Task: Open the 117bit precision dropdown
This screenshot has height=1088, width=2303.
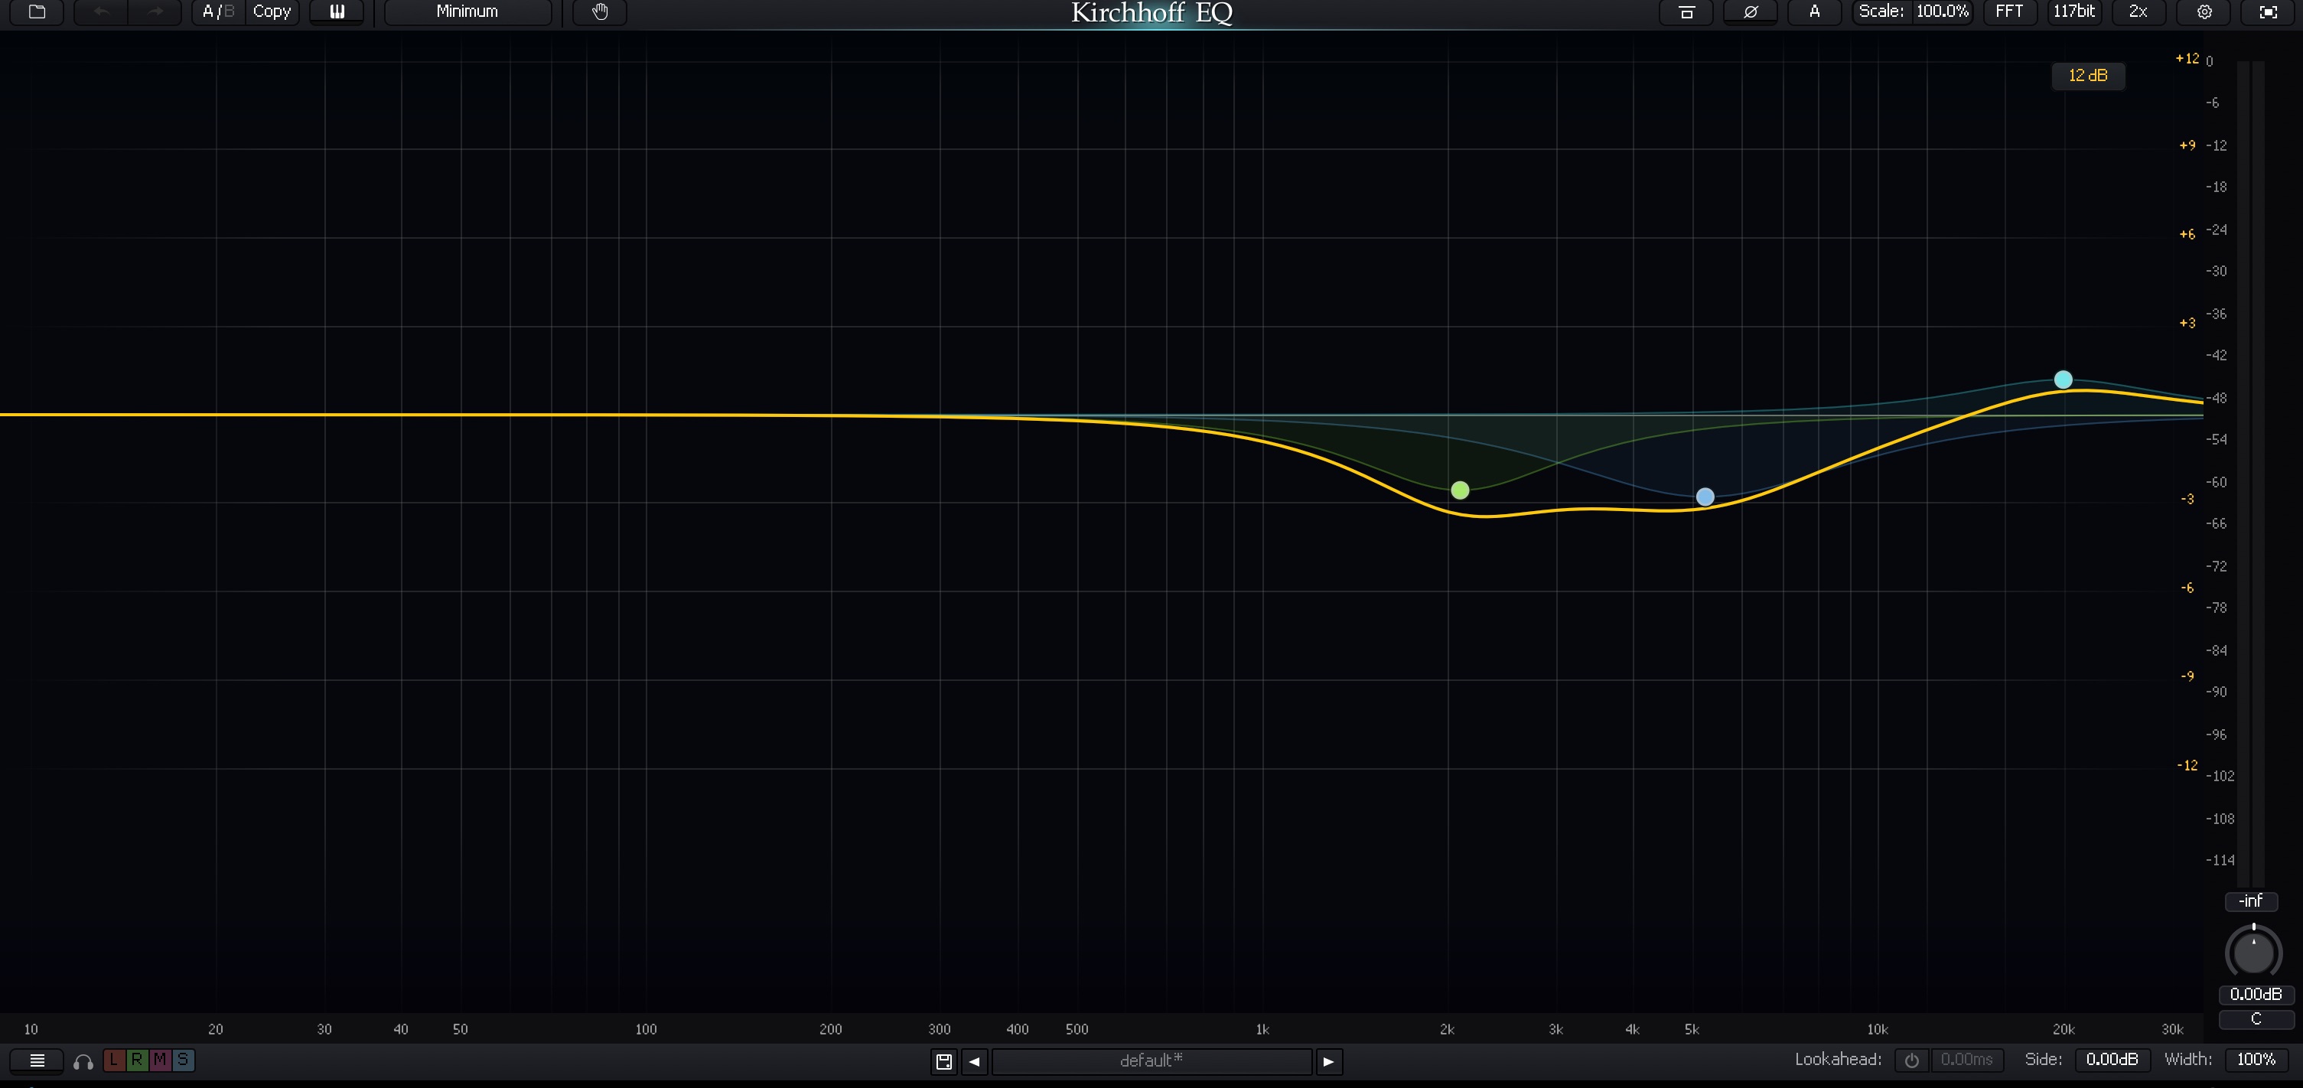Action: click(2074, 11)
